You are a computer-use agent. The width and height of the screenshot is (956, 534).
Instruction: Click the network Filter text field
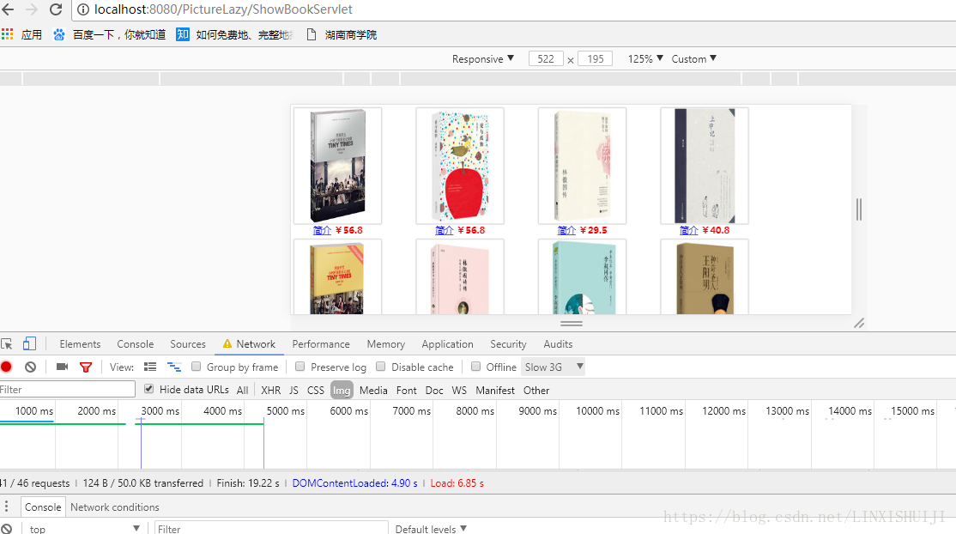tap(67, 390)
